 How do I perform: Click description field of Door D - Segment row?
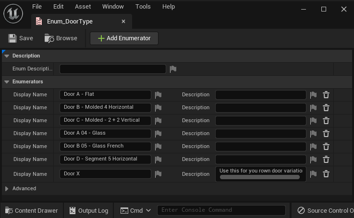tap(261, 160)
